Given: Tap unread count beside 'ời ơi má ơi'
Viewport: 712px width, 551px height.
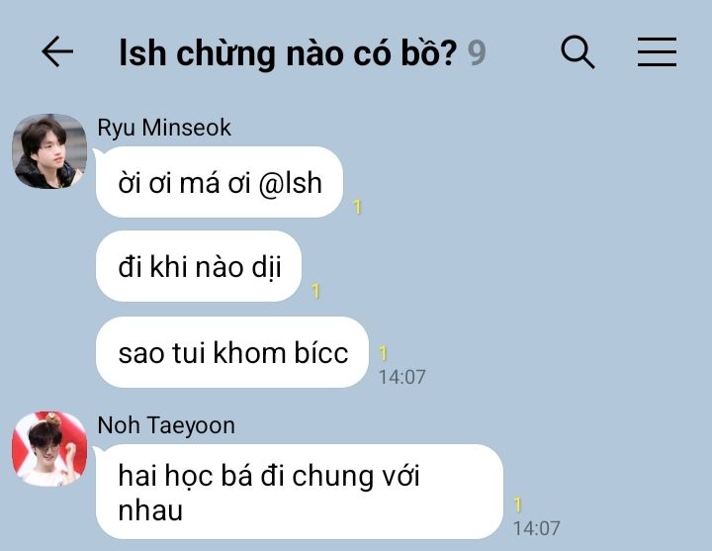Looking at the screenshot, I should [x=357, y=207].
